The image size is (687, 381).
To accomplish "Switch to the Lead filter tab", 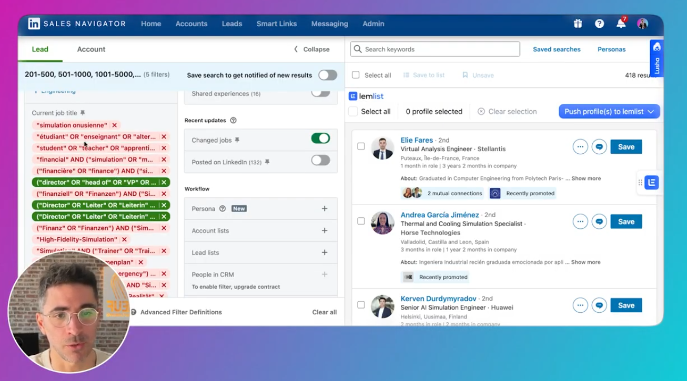I will point(40,49).
